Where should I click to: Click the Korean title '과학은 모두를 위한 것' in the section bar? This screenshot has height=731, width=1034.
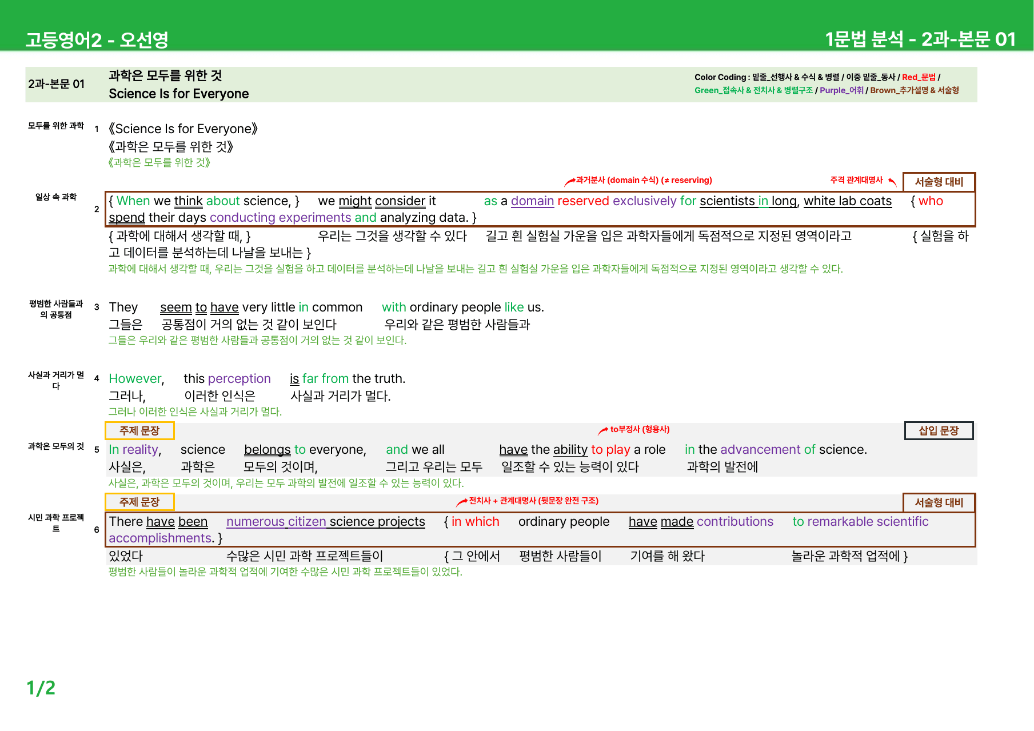click(165, 75)
